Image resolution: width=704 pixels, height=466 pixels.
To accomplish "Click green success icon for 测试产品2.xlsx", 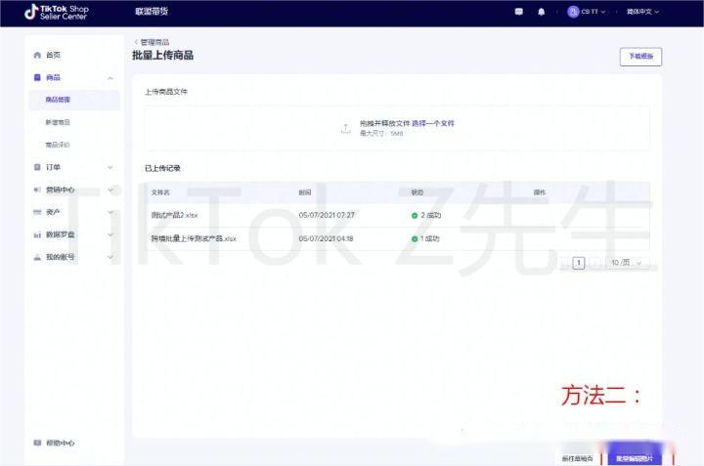I will [415, 215].
